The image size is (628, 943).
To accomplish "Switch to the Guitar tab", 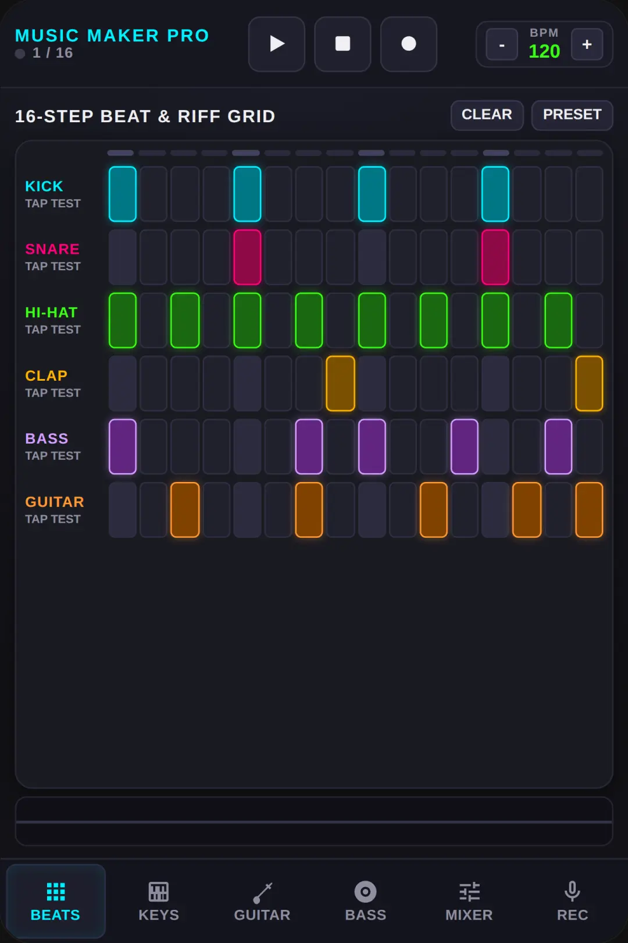I will pos(262,902).
